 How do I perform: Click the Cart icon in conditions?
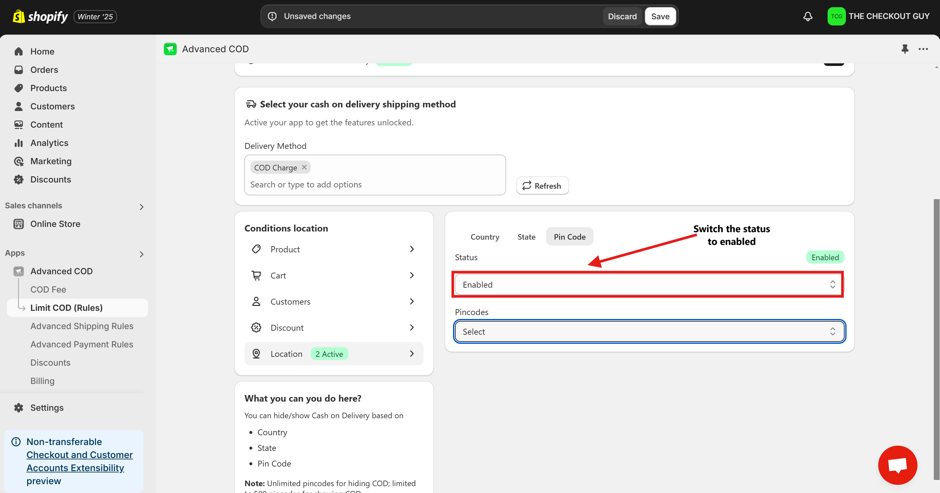(256, 275)
